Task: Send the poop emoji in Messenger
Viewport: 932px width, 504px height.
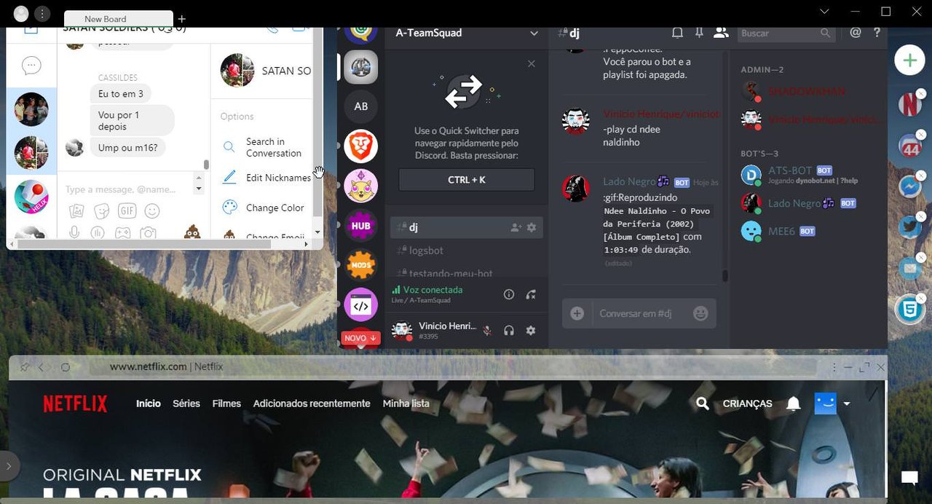Action: click(192, 232)
